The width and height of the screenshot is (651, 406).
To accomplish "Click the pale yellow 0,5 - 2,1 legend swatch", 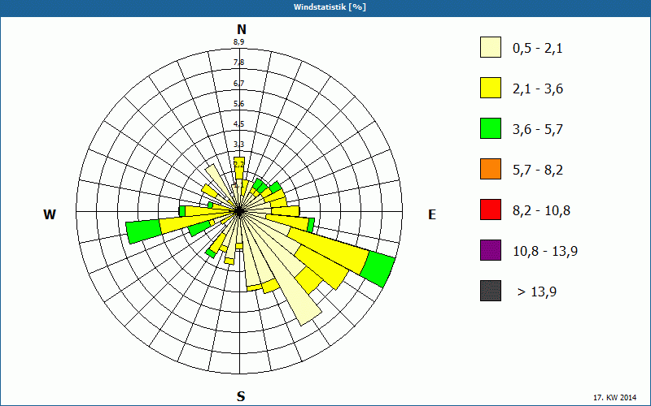I will (x=491, y=47).
